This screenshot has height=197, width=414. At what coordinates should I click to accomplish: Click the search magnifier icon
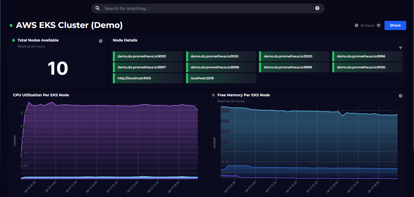coord(97,8)
